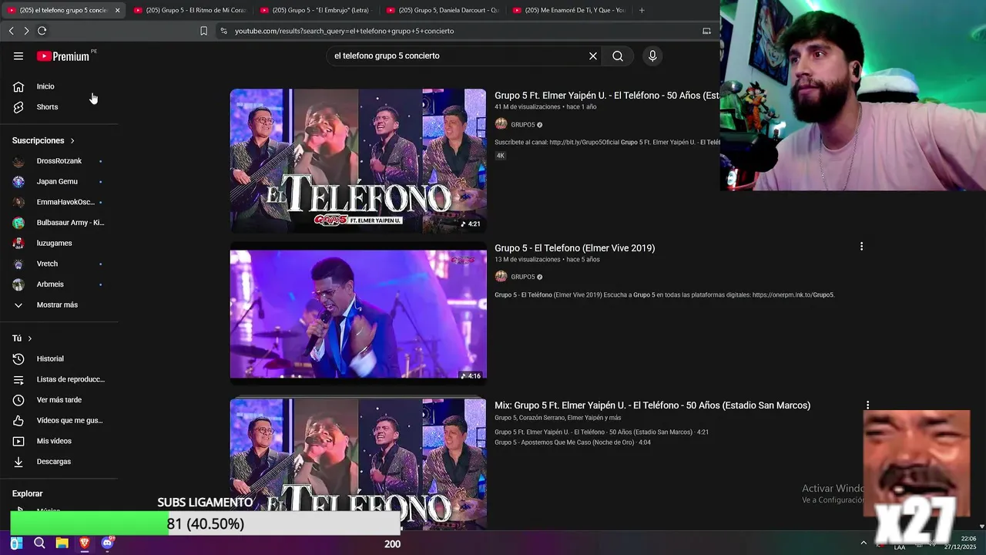
Task: Open Mix 'El Teléfono - 50 Años' thumbnail
Action: pos(358,462)
